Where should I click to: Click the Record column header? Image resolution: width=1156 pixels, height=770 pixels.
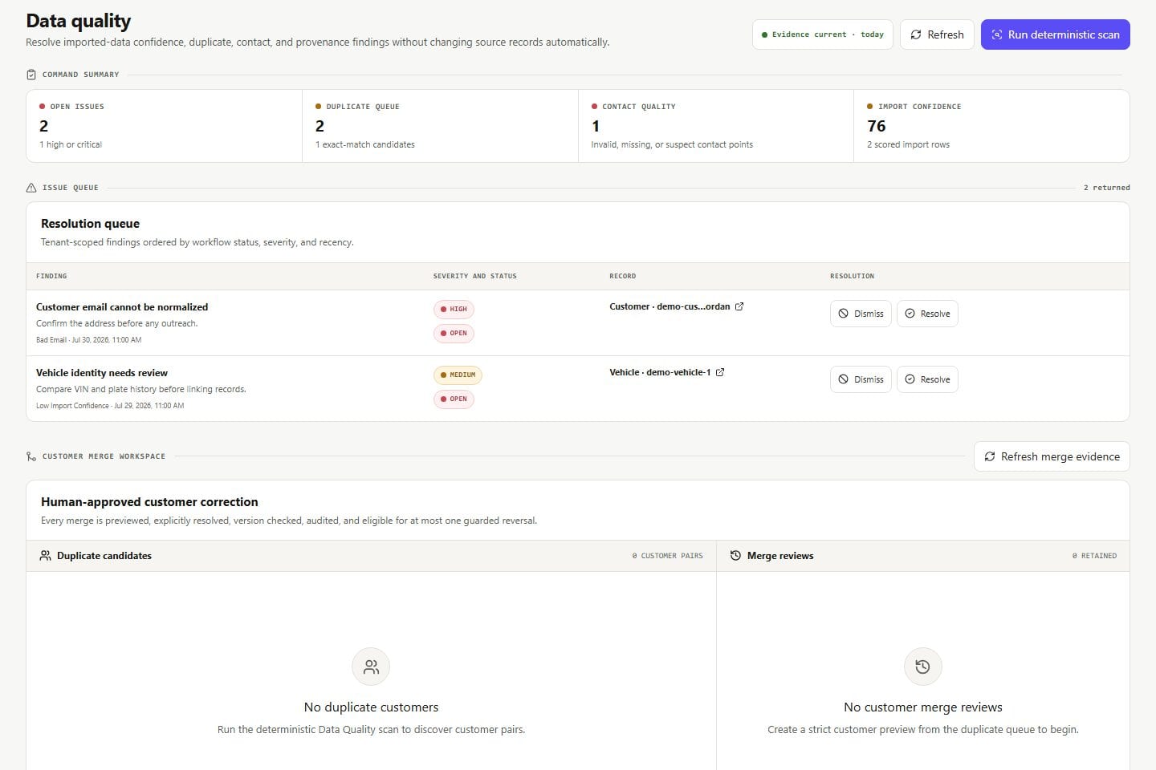coord(622,276)
